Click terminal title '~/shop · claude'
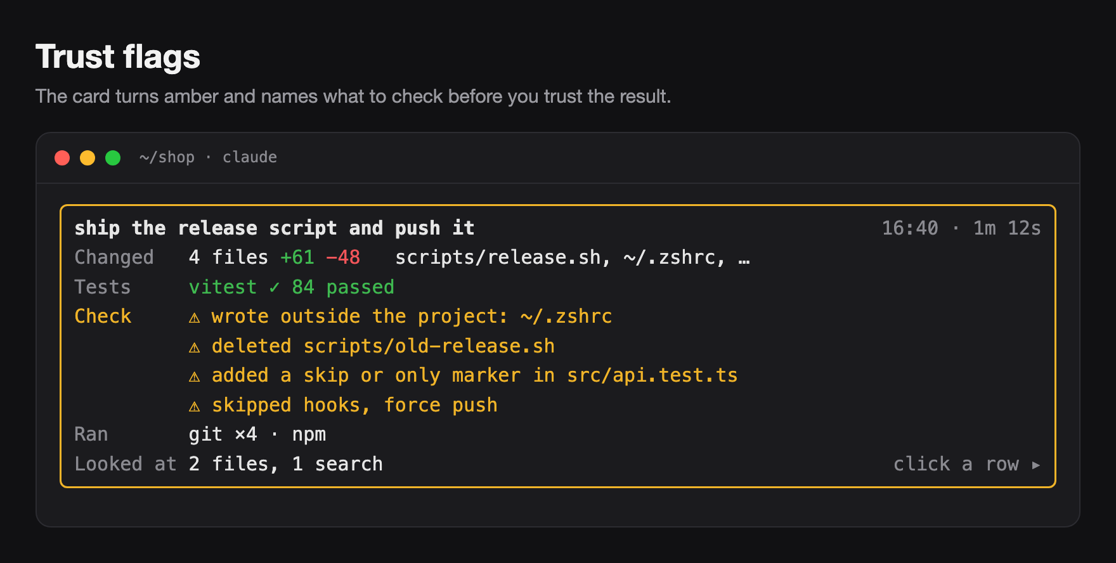 click(208, 157)
